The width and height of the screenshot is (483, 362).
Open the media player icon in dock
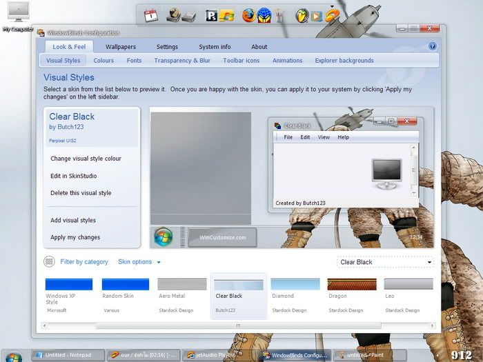pyautogui.click(x=316, y=16)
